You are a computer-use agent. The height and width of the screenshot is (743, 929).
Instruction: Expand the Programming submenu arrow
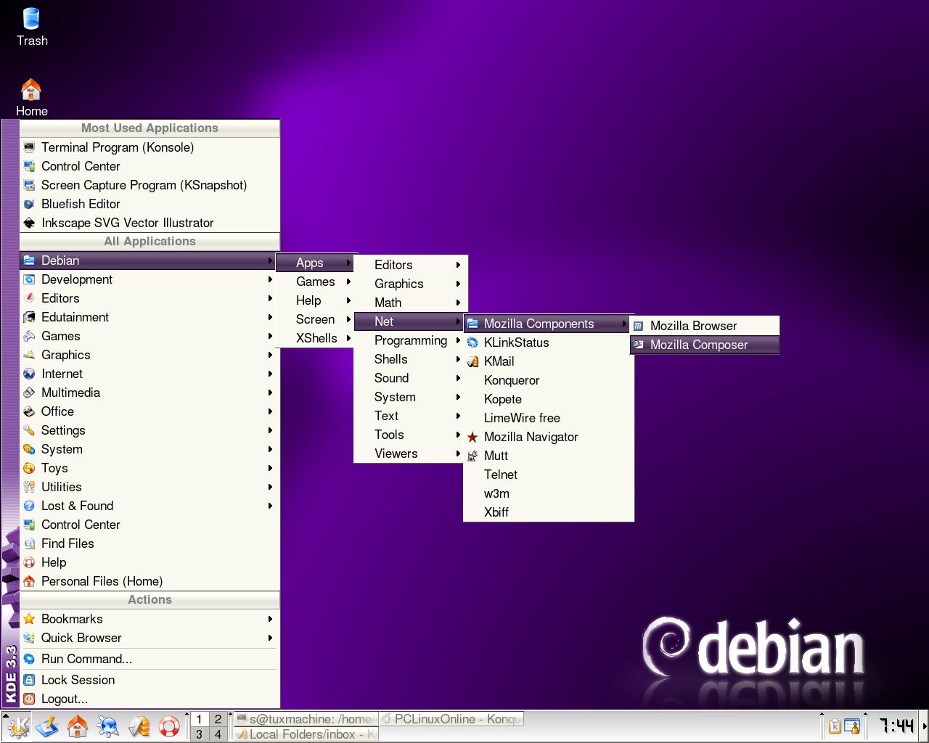(x=458, y=340)
